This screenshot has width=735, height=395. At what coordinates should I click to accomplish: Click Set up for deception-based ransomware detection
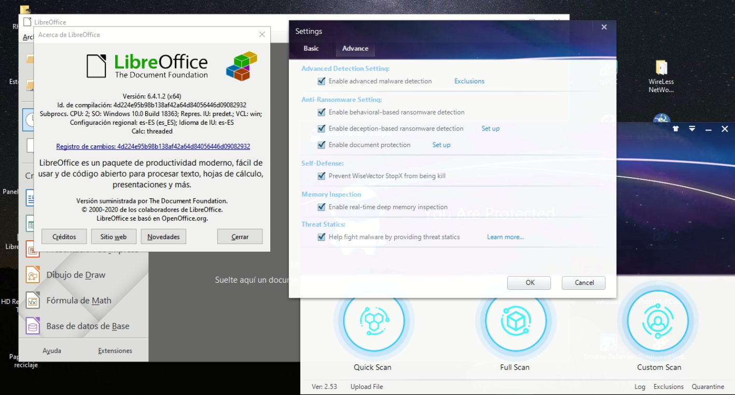[x=491, y=128]
